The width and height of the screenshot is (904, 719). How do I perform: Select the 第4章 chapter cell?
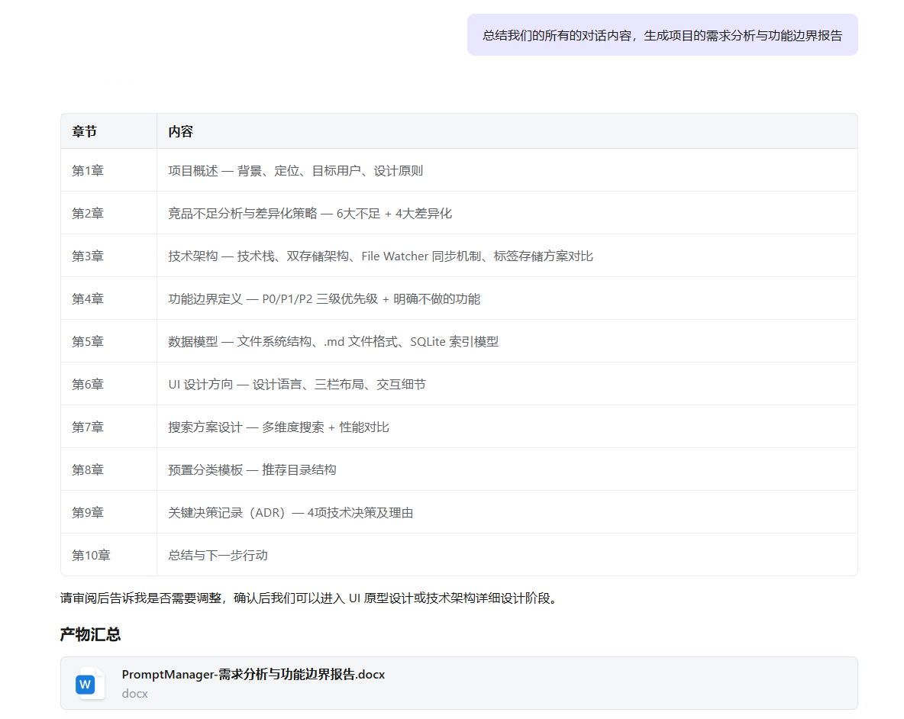[x=88, y=298]
